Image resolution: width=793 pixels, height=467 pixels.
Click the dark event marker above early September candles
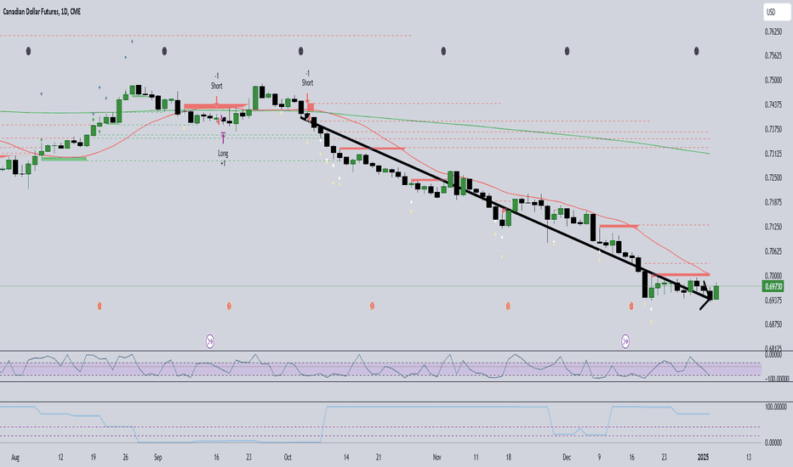[164, 51]
